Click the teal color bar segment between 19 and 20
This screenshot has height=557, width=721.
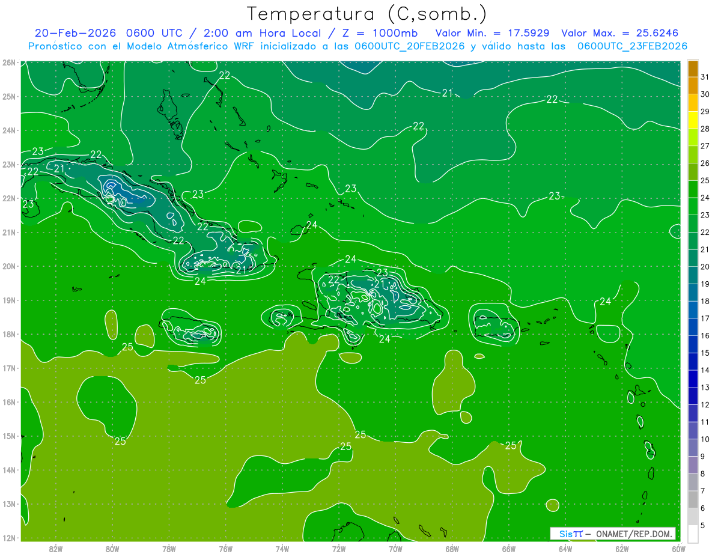click(x=693, y=275)
